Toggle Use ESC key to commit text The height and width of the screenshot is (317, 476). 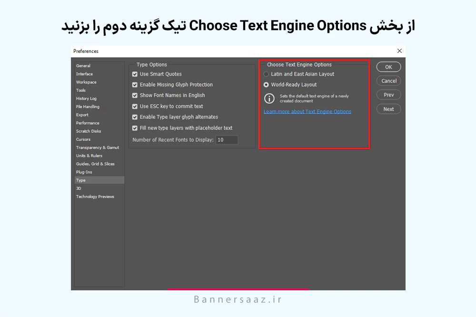pos(135,107)
